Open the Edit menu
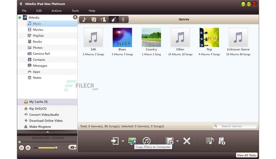 pos(39,11)
